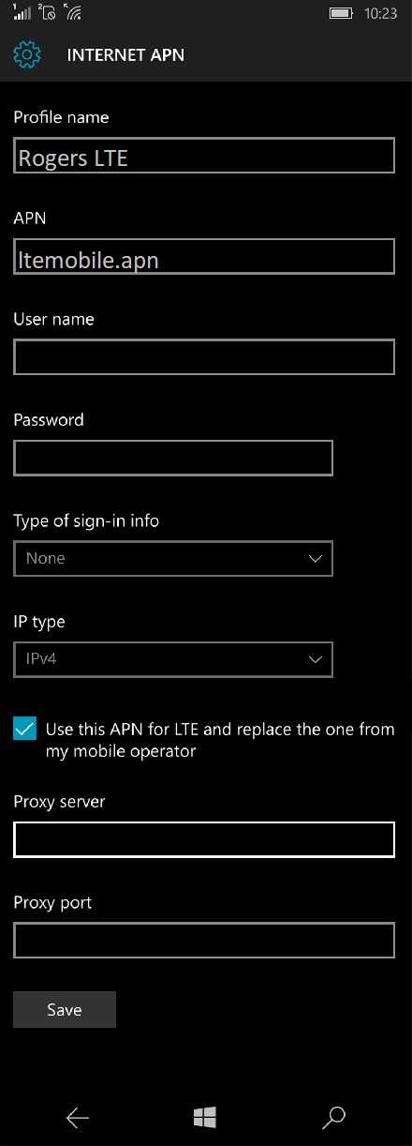The image size is (412, 1146).
Task: Tap the Windows Start logo button
Action: click(205, 1116)
